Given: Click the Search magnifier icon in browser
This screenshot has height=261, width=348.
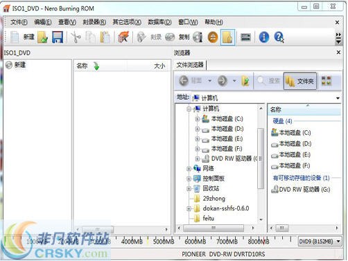Looking at the screenshot, I should (261, 80).
